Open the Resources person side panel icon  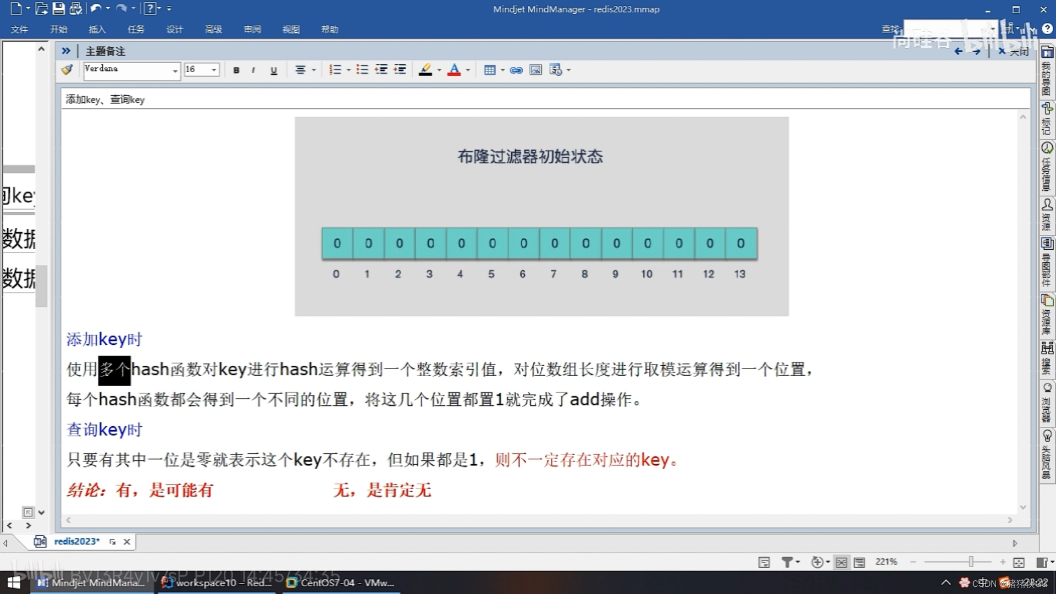(x=1047, y=205)
